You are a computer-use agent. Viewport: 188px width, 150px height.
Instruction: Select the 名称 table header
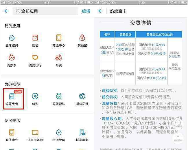click(x=107, y=34)
